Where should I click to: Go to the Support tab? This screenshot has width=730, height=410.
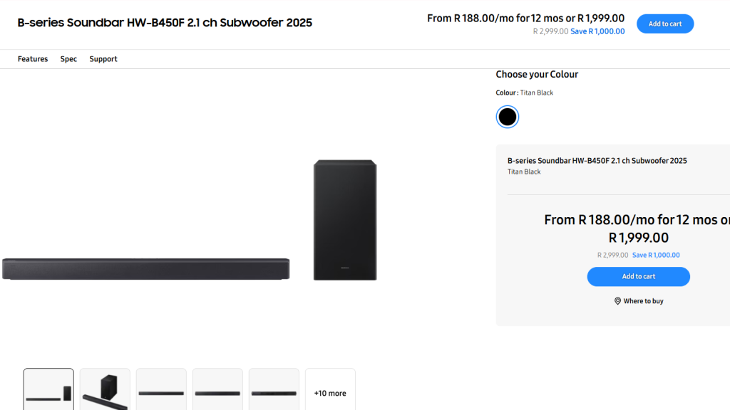(x=103, y=59)
